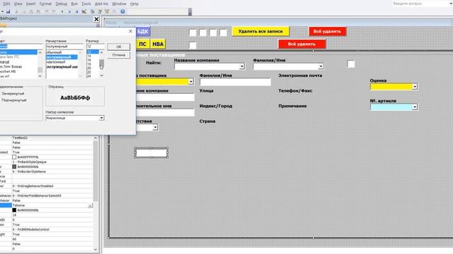This screenshot has width=453, height=254.
Task: Open the Edit menu
Action: pyautogui.click(x=6, y=4)
